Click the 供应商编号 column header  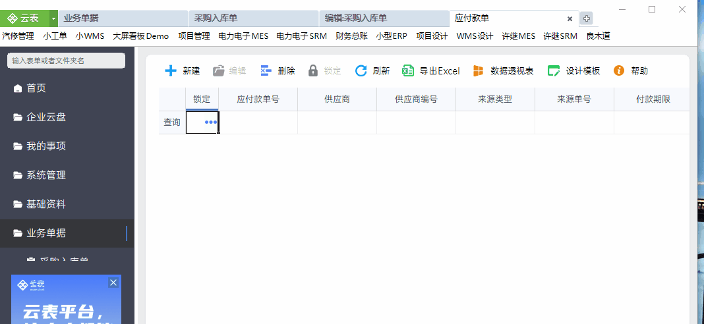[x=416, y=99]
